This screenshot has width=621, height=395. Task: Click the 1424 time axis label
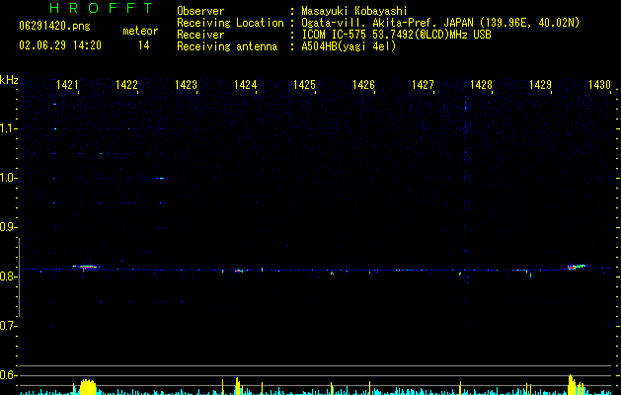tap(245, 85)
